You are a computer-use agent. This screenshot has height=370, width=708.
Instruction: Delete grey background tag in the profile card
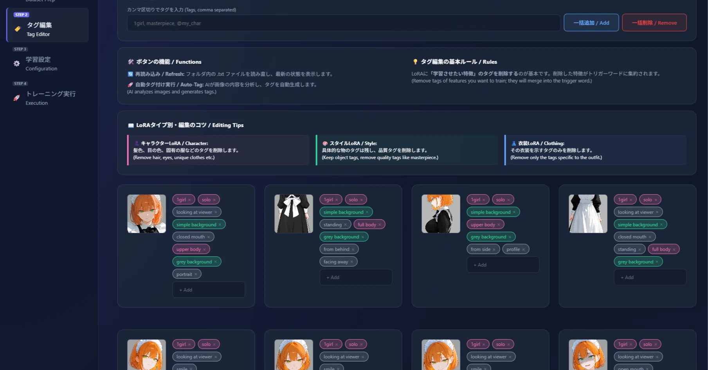point(510,237)
